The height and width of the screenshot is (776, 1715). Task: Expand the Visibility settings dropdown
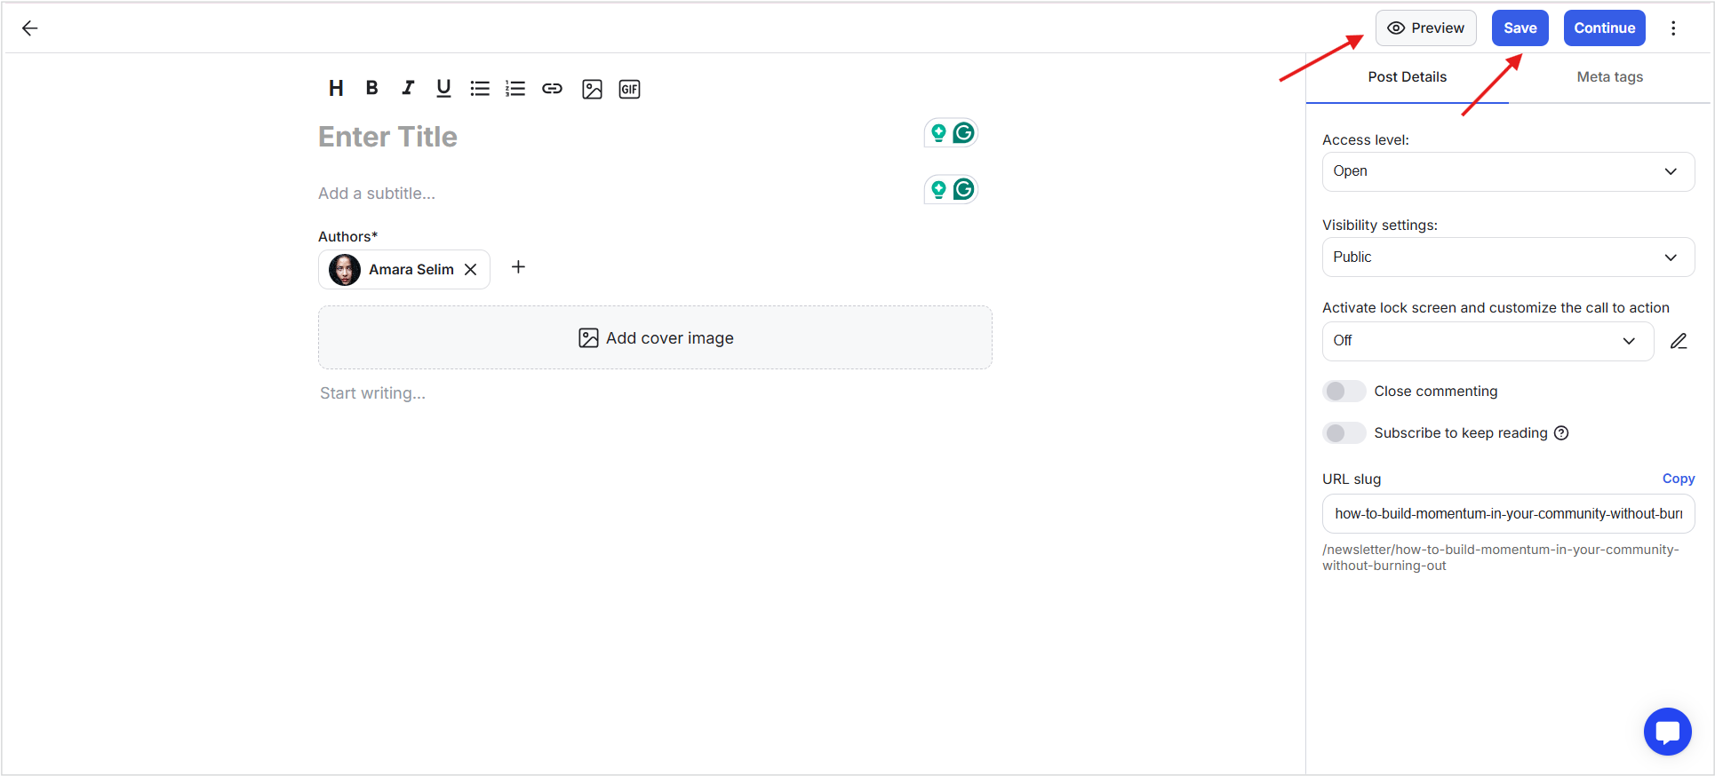1508,257
